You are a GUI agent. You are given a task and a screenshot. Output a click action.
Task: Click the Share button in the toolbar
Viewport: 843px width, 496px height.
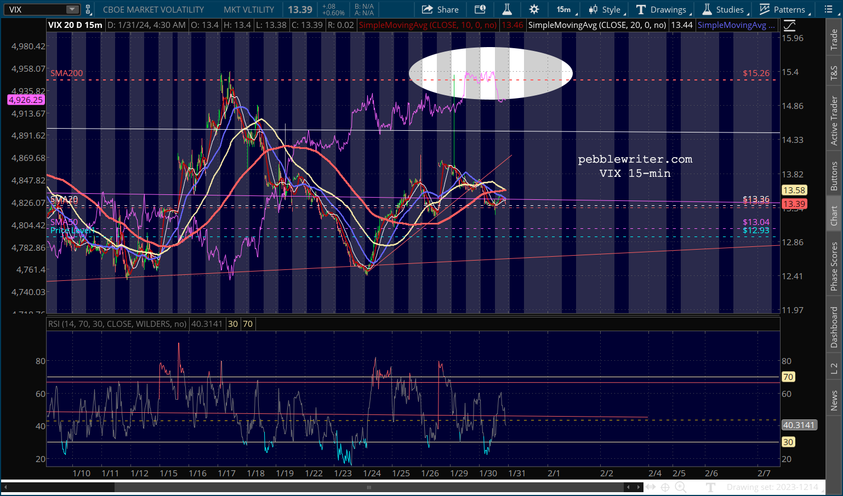[440, 9]
